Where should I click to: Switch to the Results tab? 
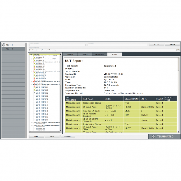(70, 54)
